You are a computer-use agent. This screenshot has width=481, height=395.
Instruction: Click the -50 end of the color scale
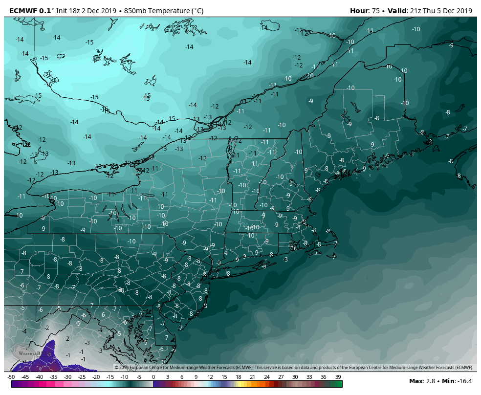(x=12, y=384)
